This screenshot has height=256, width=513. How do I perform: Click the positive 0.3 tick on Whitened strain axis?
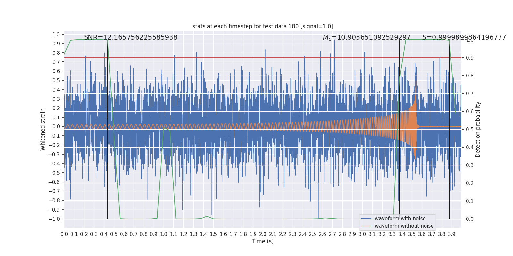pos(56,99)
